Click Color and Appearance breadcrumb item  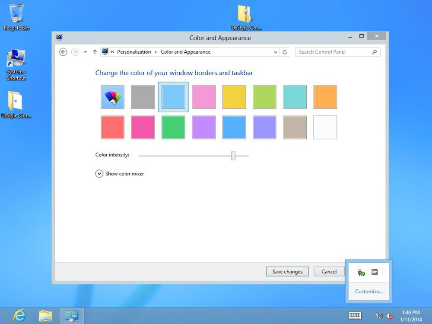tap(185, 52)
